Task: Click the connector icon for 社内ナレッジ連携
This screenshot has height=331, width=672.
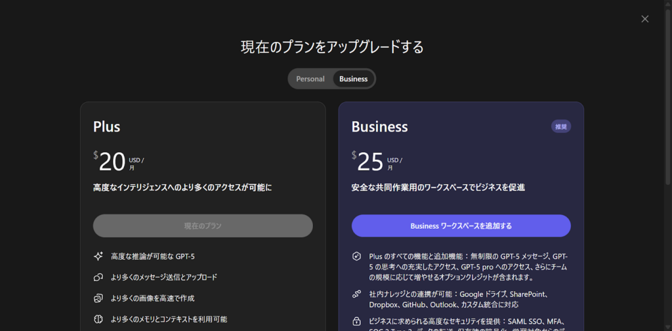Action: point(357,294)
